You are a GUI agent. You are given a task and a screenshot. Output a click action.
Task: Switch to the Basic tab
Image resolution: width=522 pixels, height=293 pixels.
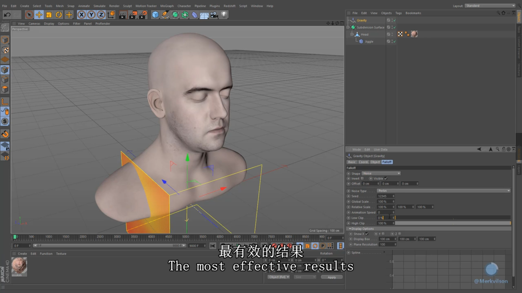352,162
